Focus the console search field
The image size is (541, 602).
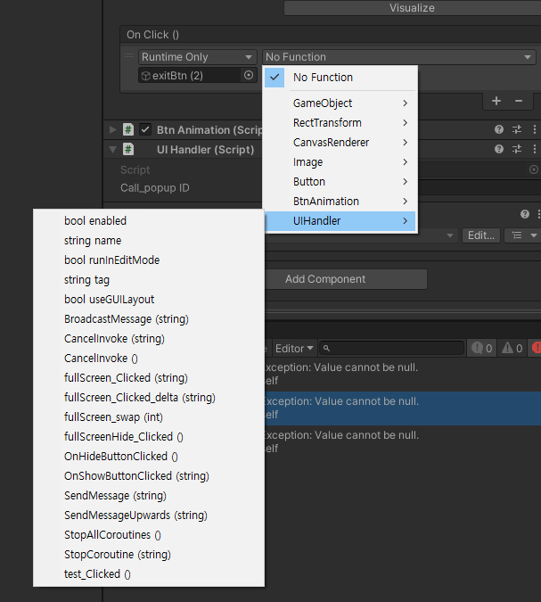392,348
